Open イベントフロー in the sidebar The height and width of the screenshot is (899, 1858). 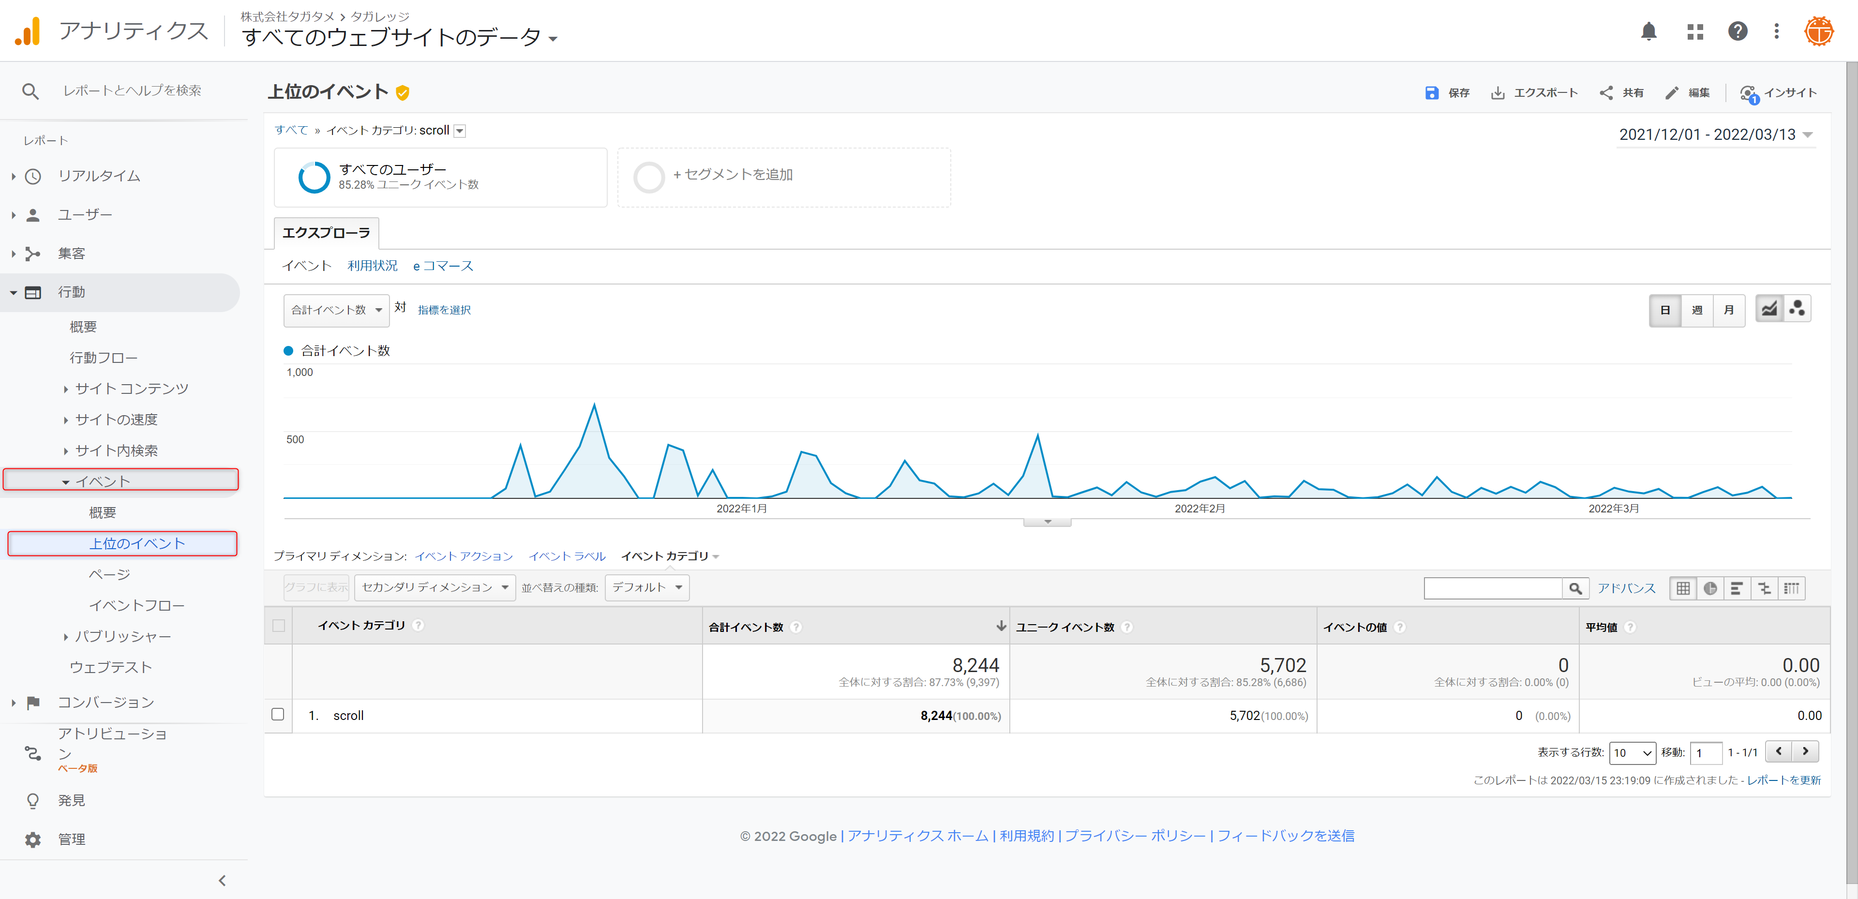[136, 605]
